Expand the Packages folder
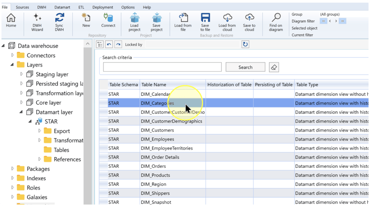 tap(12, 168)
